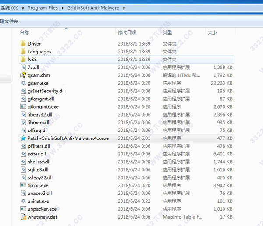
Task: Select the file name gsam.exe
Action: click(38, 83)
